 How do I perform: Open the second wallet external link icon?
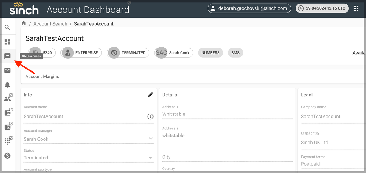(x=9, y=126)
